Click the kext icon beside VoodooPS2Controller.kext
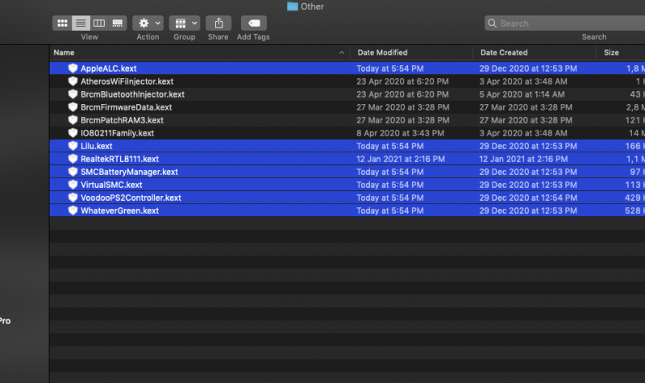Viewport: 645px width, 383px height. coord(73,198)
